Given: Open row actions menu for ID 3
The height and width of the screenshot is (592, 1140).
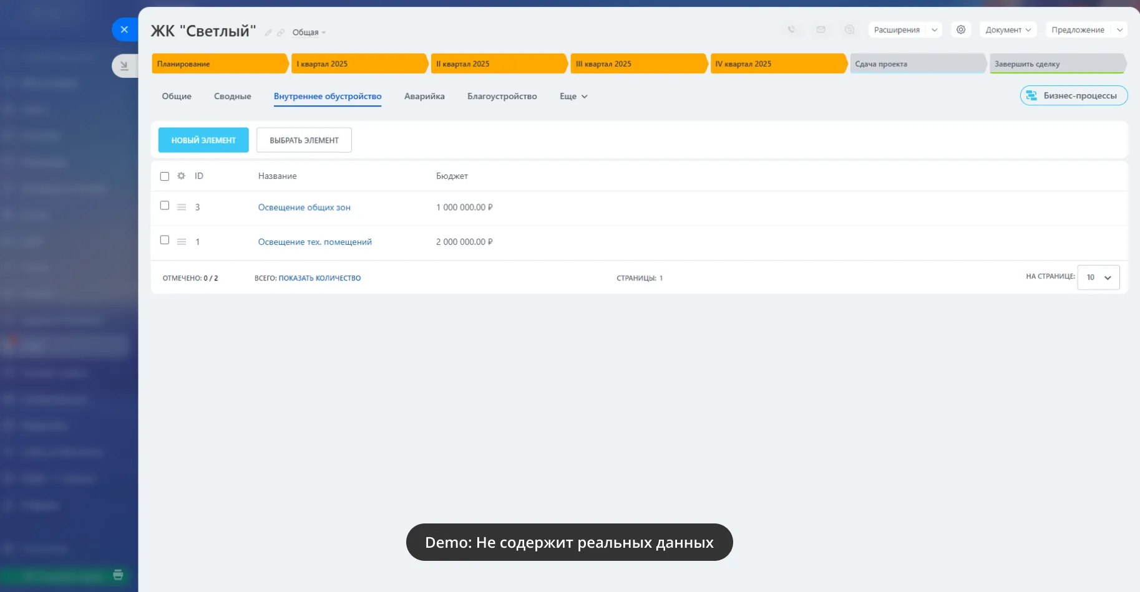Looking at the screenshot, I should click(182, 207).
